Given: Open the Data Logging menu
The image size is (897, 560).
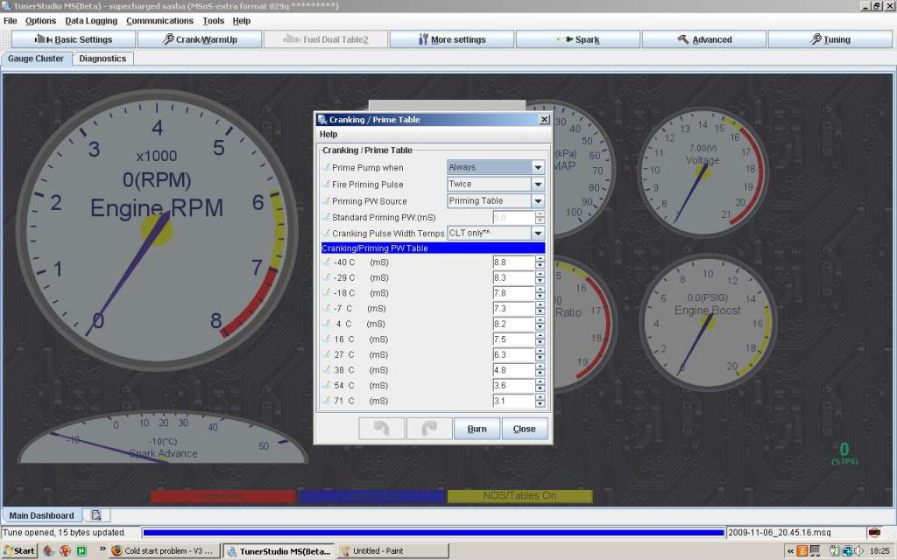Looking at the screenshot, I should pyautogui.click(x=91, y=21).
